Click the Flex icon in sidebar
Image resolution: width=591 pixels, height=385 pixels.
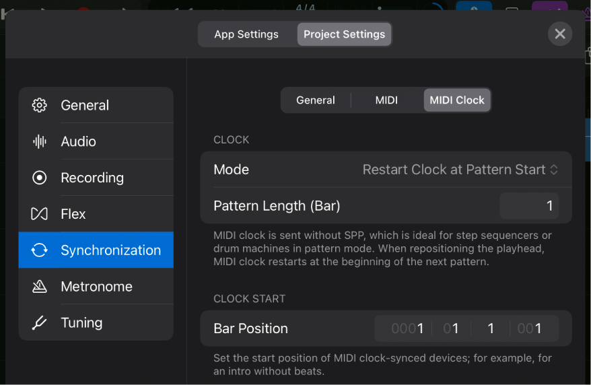pos(39,213)
